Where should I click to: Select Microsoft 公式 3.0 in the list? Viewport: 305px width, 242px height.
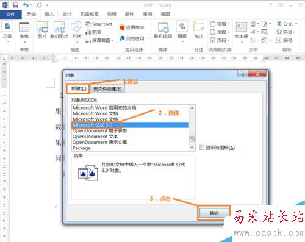pyautogui.click(x=131, y=125)
